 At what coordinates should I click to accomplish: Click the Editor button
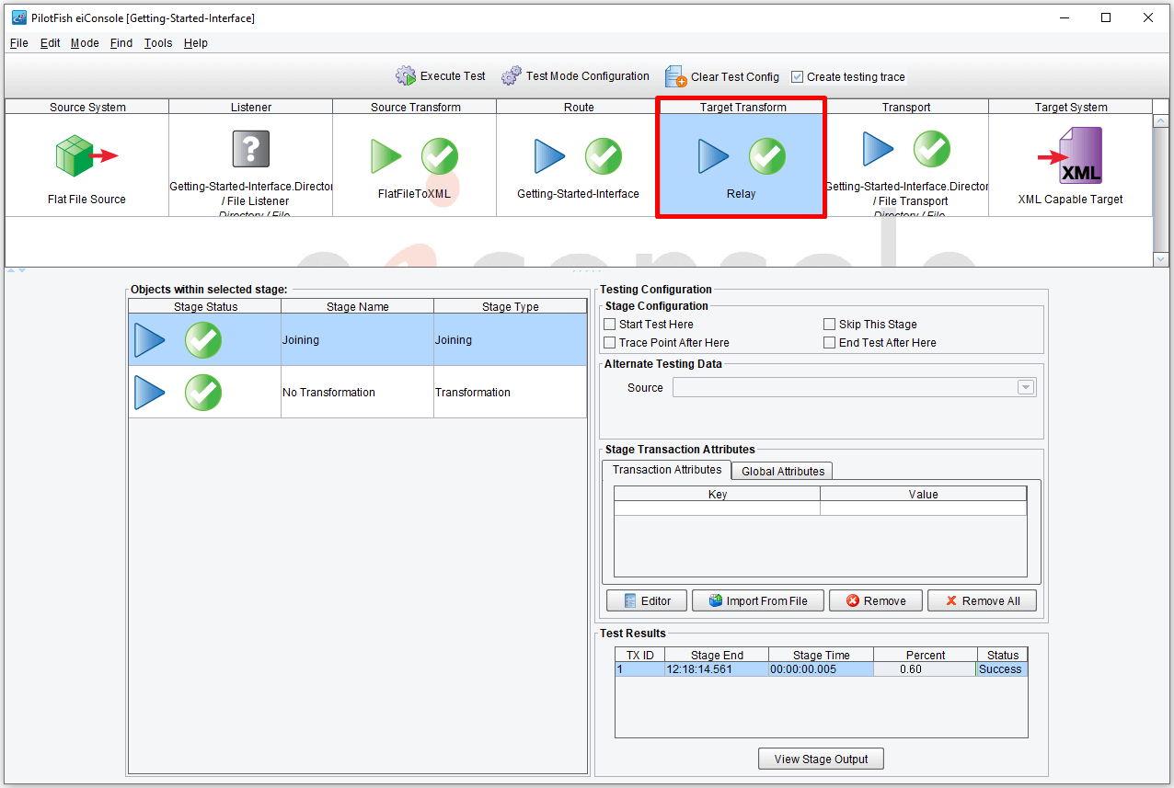coord(647,600)
